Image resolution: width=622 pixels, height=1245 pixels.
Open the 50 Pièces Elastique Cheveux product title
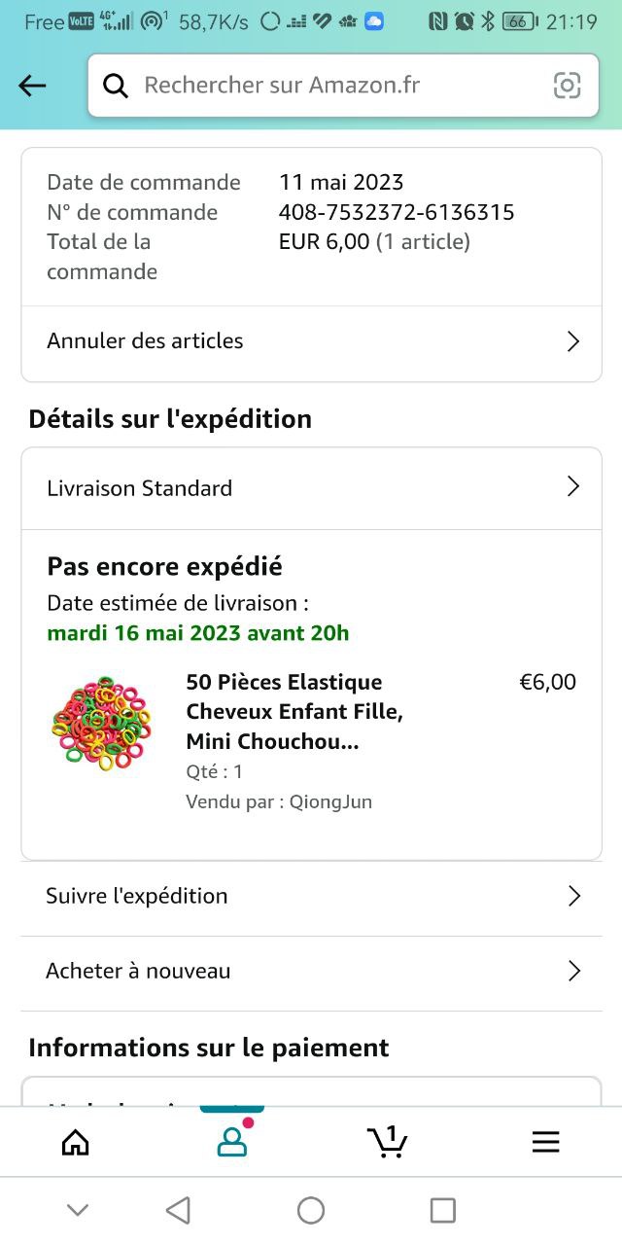pos(294,711)
